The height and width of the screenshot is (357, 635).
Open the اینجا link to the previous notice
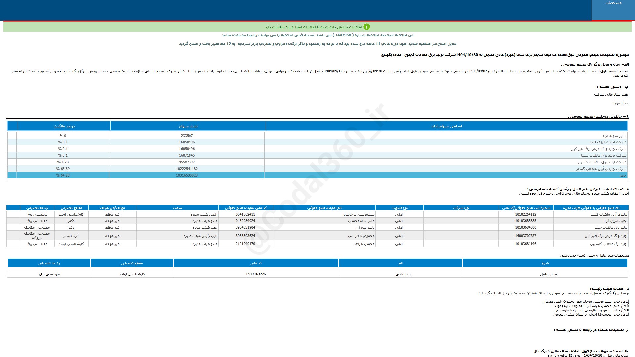tap(251, 35)
